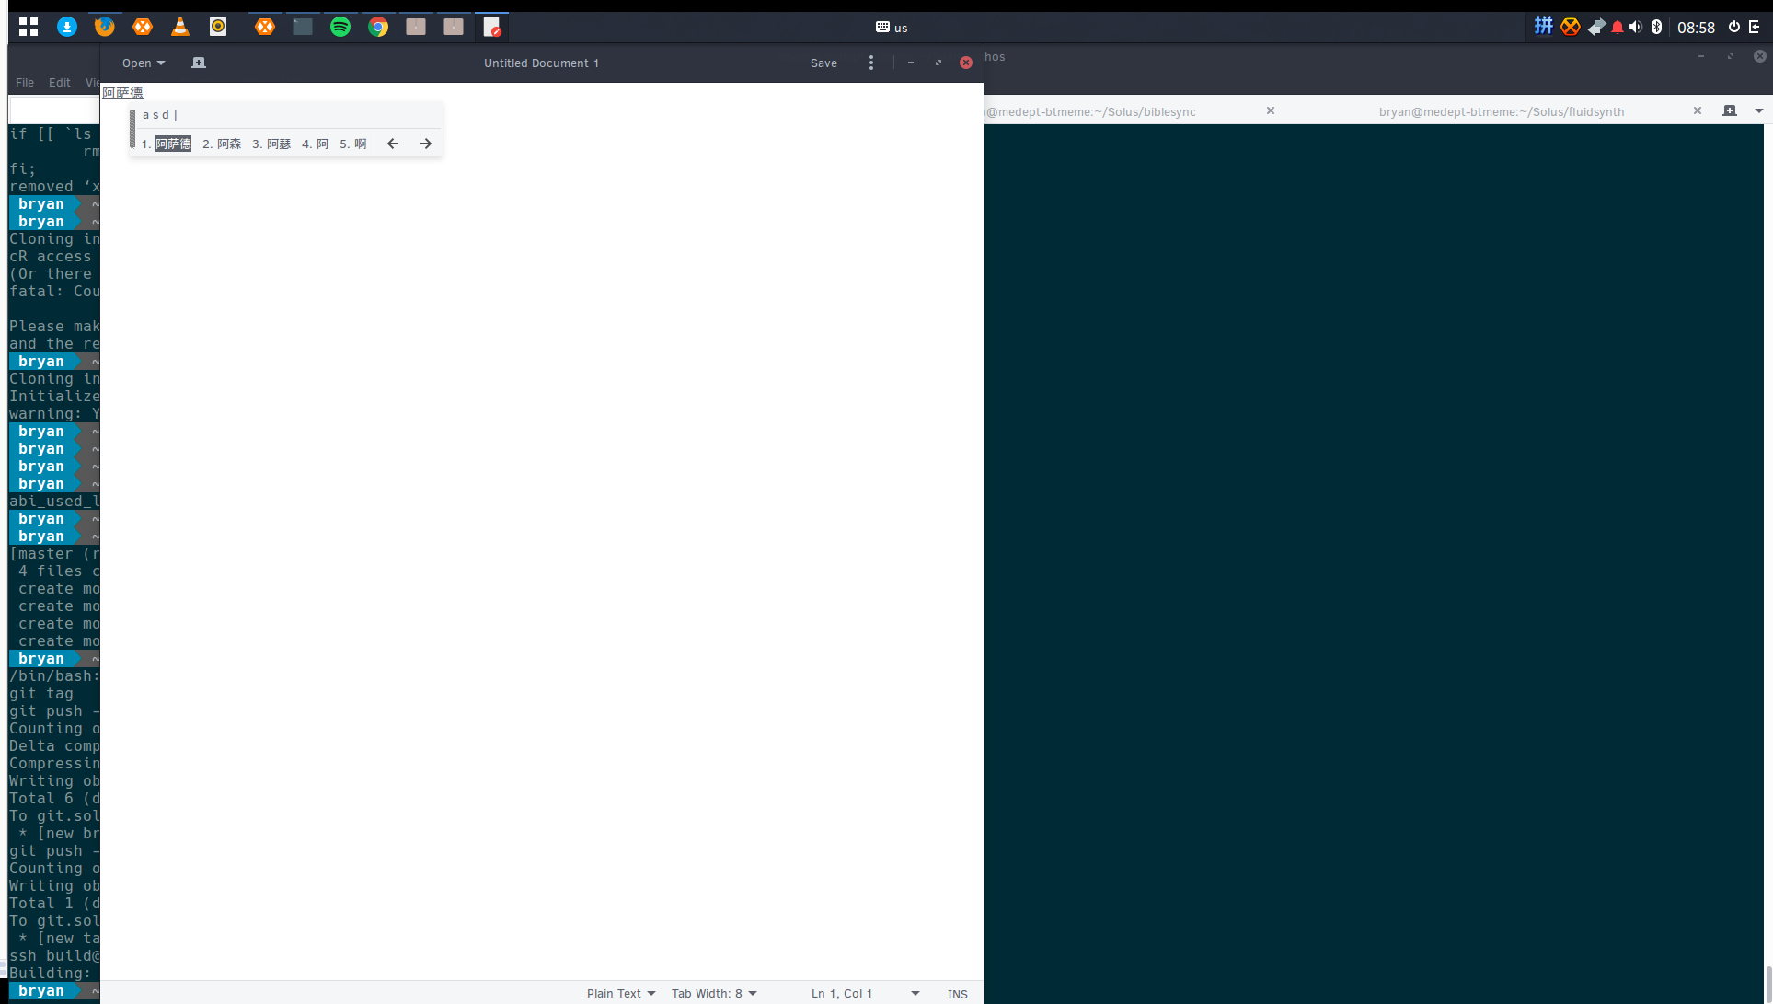Screen dimensions: 1773x1004
Task: Open Firefox from the top panel
Action: coord(105,27)
